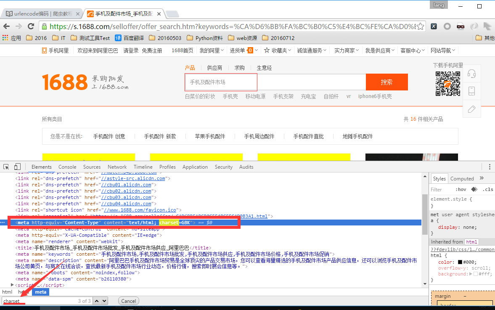Switch to the Network tab in DevTools

[x=117, y=167]
